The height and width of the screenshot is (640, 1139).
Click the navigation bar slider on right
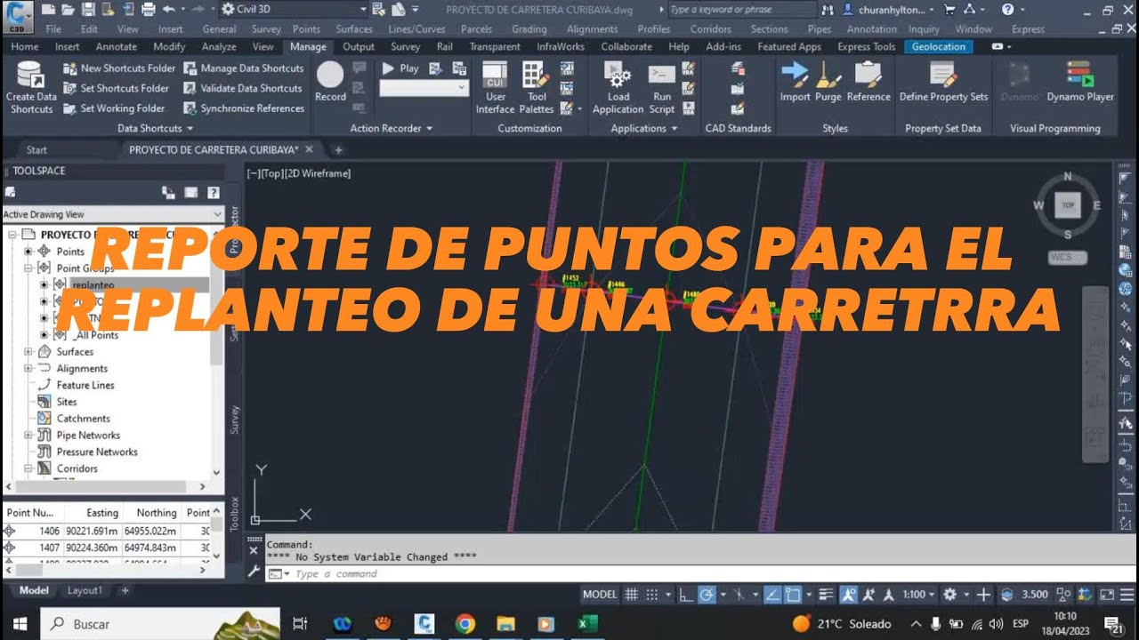click(x=1095, y=373)
